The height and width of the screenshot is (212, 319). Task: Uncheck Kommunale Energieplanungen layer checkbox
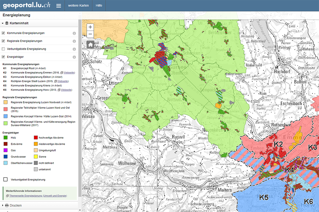point(4,33)
